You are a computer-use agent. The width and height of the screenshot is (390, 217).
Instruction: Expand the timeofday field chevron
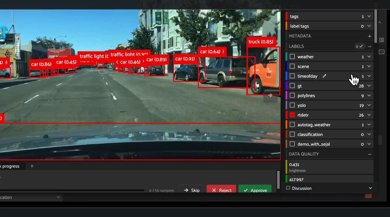click(x=369, y=76)
